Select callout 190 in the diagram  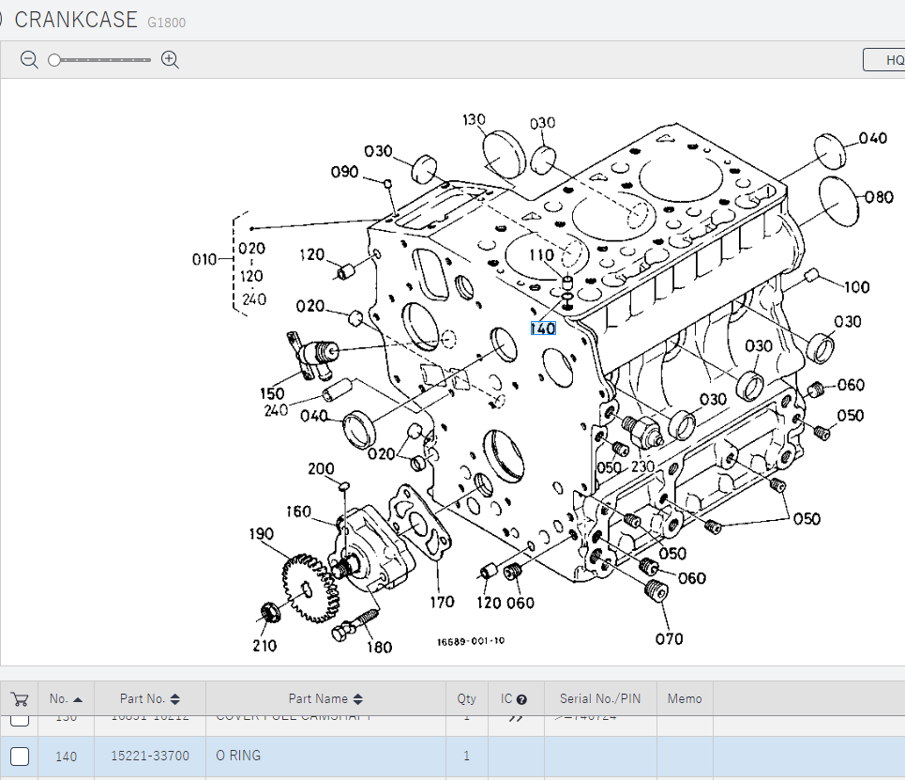coord(262,534)
